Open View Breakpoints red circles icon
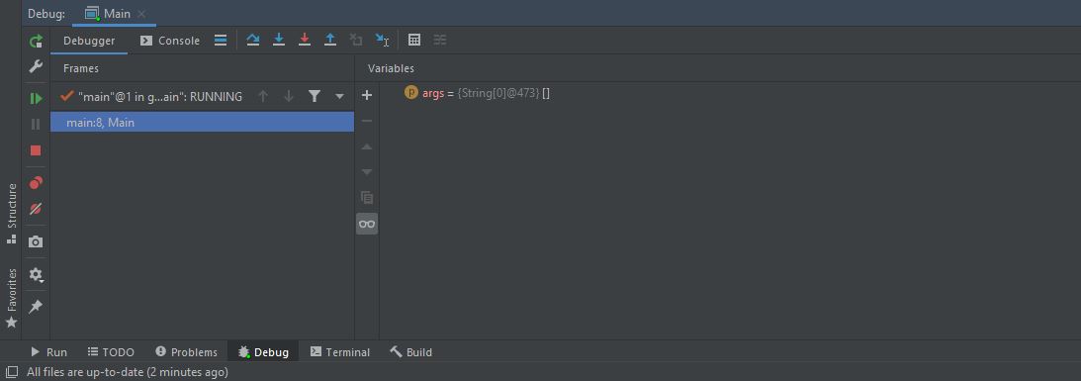The height and width of the screenshot is (381, 1081). click(36, 183)
